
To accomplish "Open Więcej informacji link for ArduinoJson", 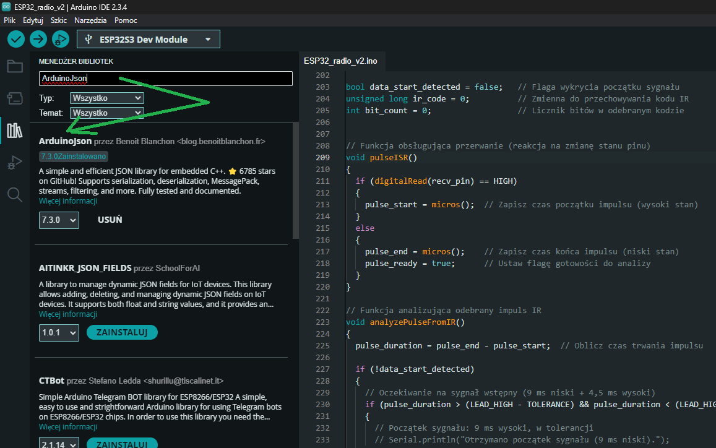I will point(68,201).
